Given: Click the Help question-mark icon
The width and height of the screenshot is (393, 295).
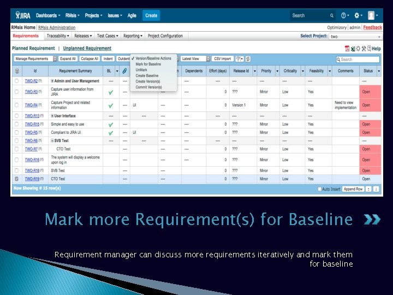Looking at the screenshot, I should [x=369, y=49].
